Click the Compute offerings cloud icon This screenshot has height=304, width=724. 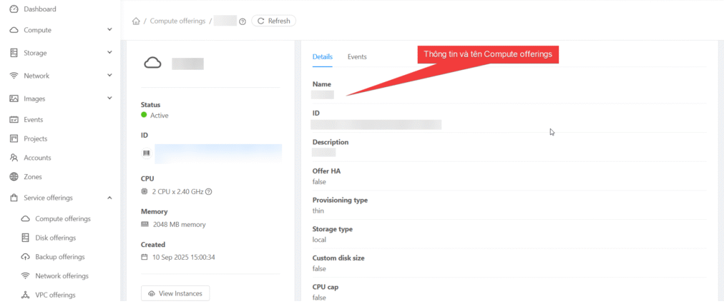[26, 219]
